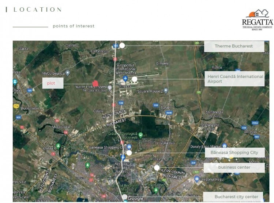Click the Google logo on the map

[135, 199]
